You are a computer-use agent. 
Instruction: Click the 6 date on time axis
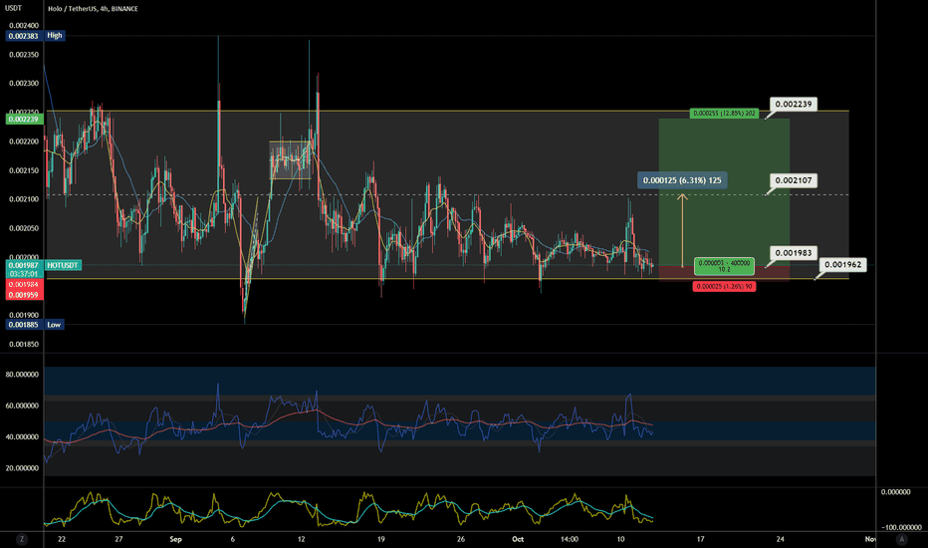tap(233, 539)
